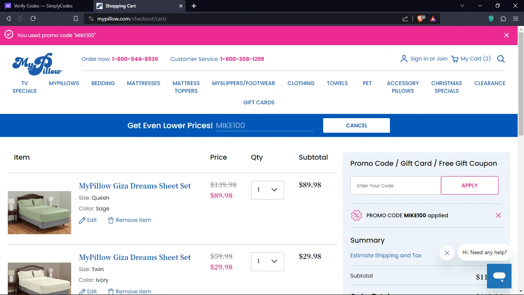Click the APPLY promo code button

(470, 185)
